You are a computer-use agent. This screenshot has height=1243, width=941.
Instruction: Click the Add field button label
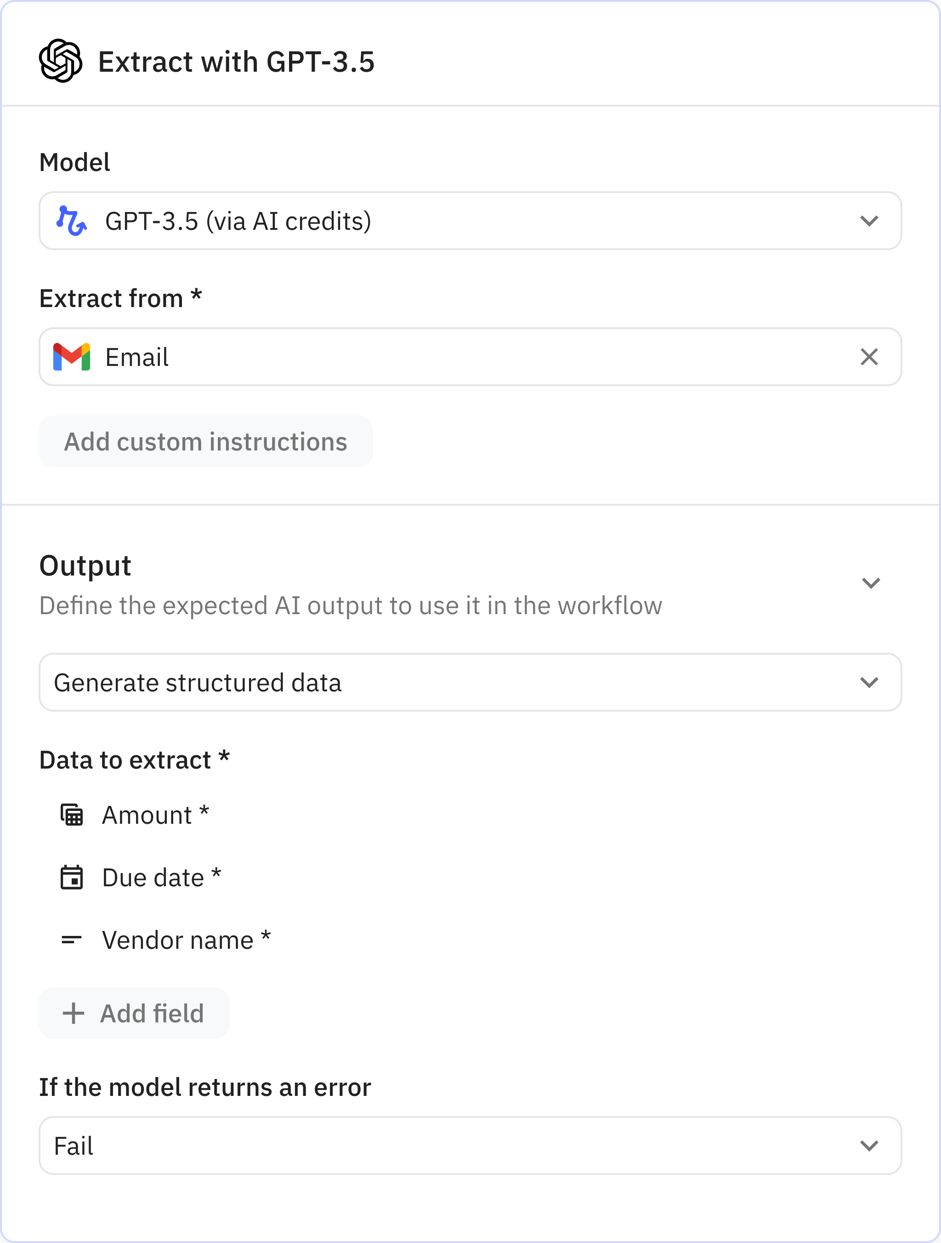(x=152, y=1013)
